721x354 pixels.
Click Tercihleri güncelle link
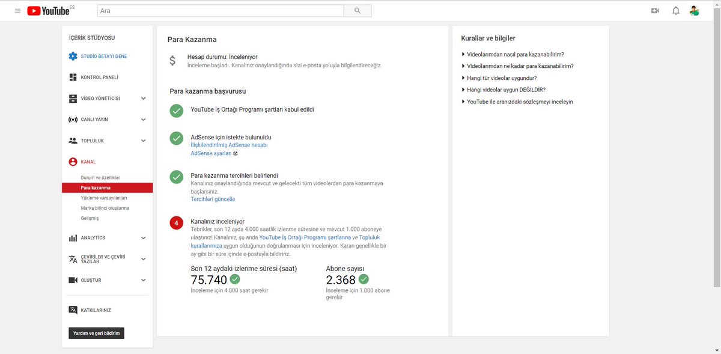point(213,199)
